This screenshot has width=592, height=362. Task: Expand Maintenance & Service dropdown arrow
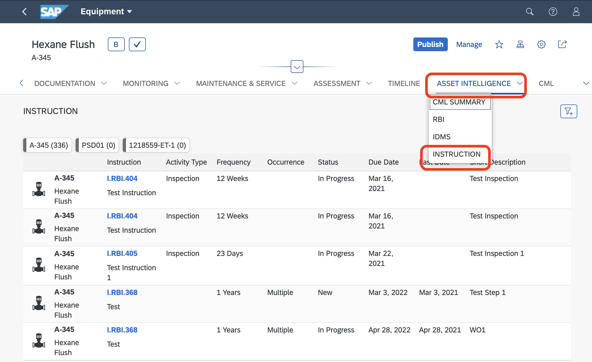coord(295,83)
